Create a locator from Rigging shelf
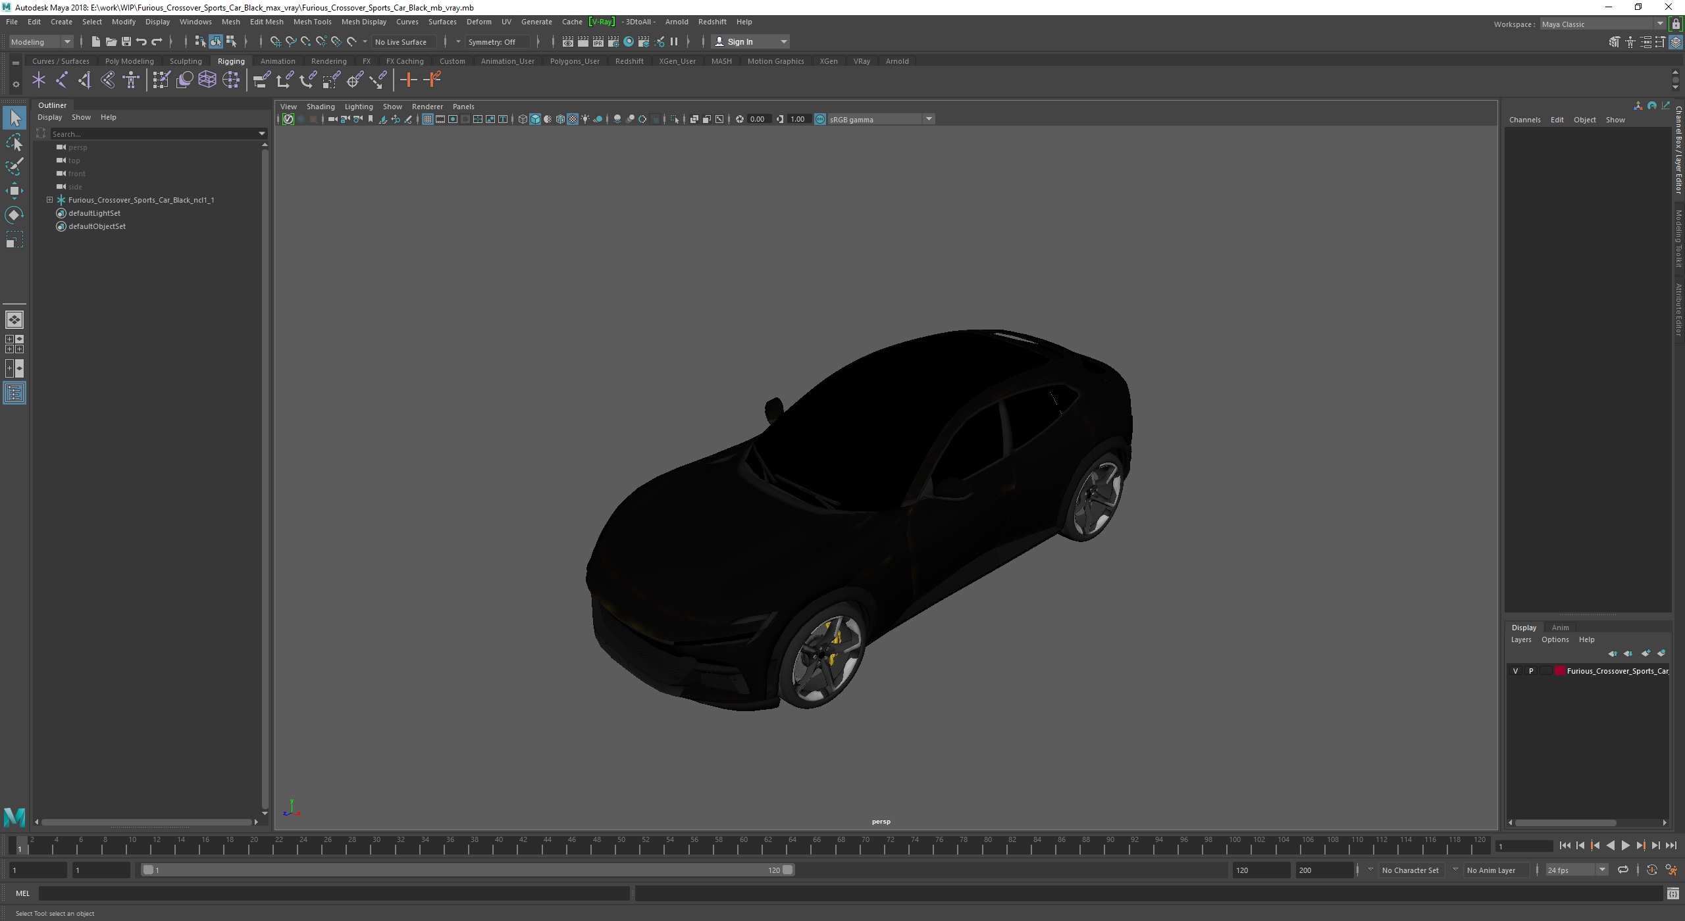Screen dimensions: 1685x921 tap(39, 80)
